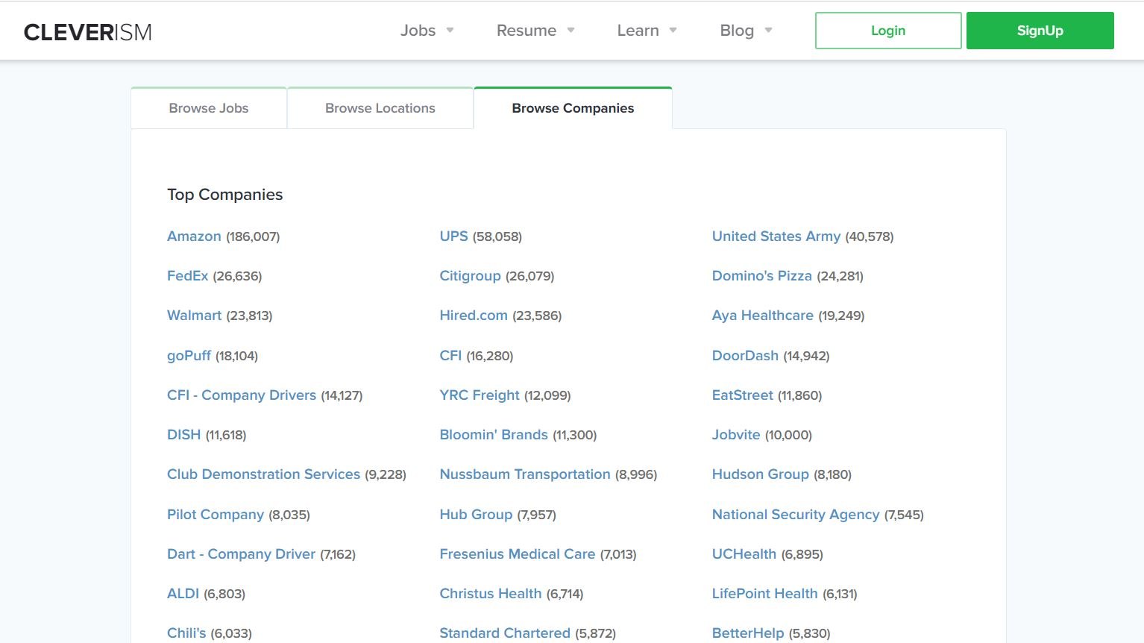The width and height of the screenshot is (1144, 643).
Task: Open the Hudson Group link
Action: point(761,474)
